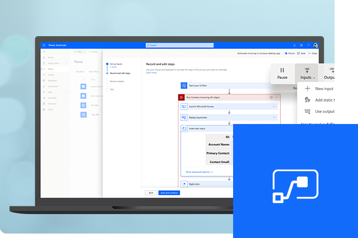Pause the recording
Screen dimensions: 358x238
pyautogui.click(x=282, y=73)
